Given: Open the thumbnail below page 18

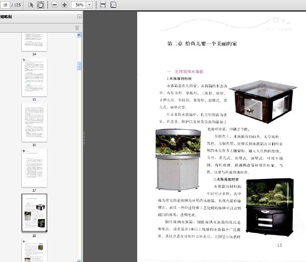Looking at the screenshot, I should pyautogui.click(x=34, y=251).
